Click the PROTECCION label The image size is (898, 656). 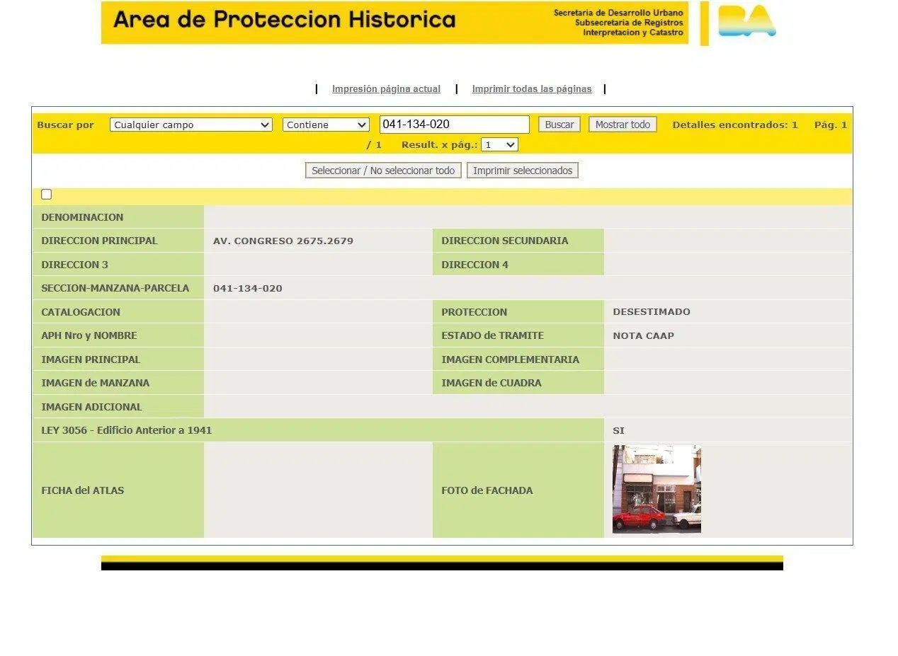click(474, 312)
